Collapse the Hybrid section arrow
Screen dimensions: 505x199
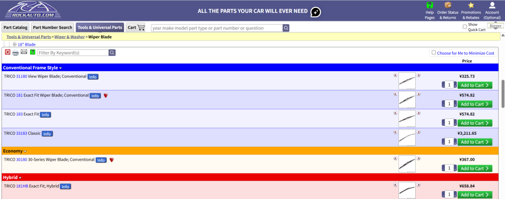coord(20,178)
